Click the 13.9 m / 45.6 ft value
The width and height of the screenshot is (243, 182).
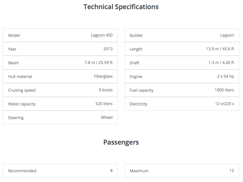pyautogui.click(x=220, y=49)
